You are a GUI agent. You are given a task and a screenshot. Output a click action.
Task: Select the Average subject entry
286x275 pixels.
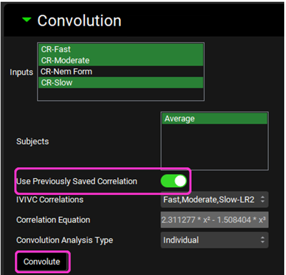pyautogui.click(x=215, y=119)
